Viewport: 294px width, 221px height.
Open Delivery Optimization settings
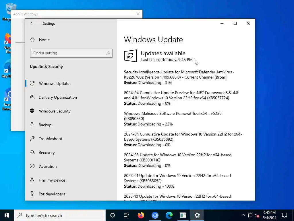(x=58, y=97)
